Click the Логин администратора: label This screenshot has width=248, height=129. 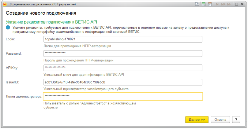(x=24, y=97)
